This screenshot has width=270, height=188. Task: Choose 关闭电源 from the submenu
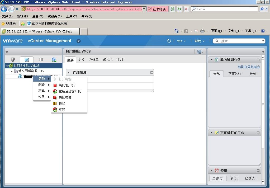(x=69, y=97)
